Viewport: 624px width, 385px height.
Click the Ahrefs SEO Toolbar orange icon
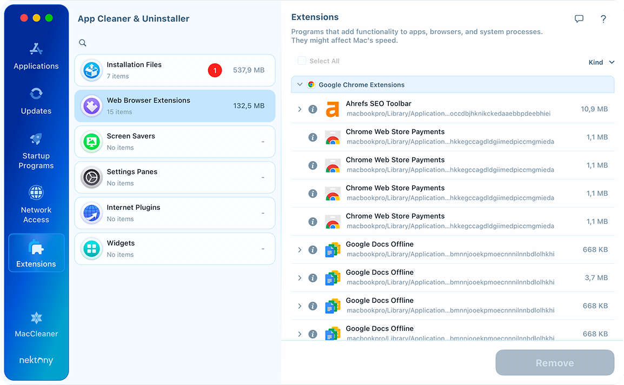pyautogui.click(x=333, y=109)
